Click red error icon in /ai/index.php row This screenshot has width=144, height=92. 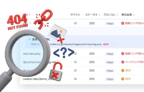(x=123, y=53)
